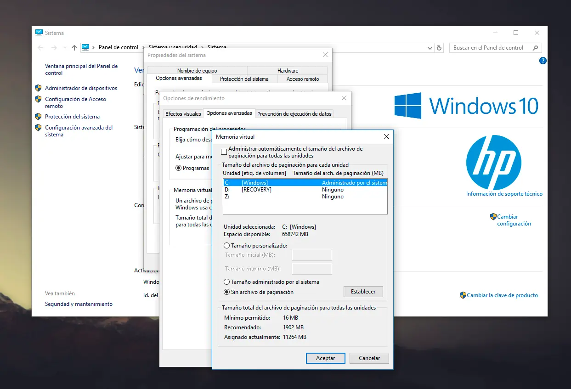571x389 pixels.
Task: Select the Tamaño personalizado radio button
Action: [x=227, y=245]
